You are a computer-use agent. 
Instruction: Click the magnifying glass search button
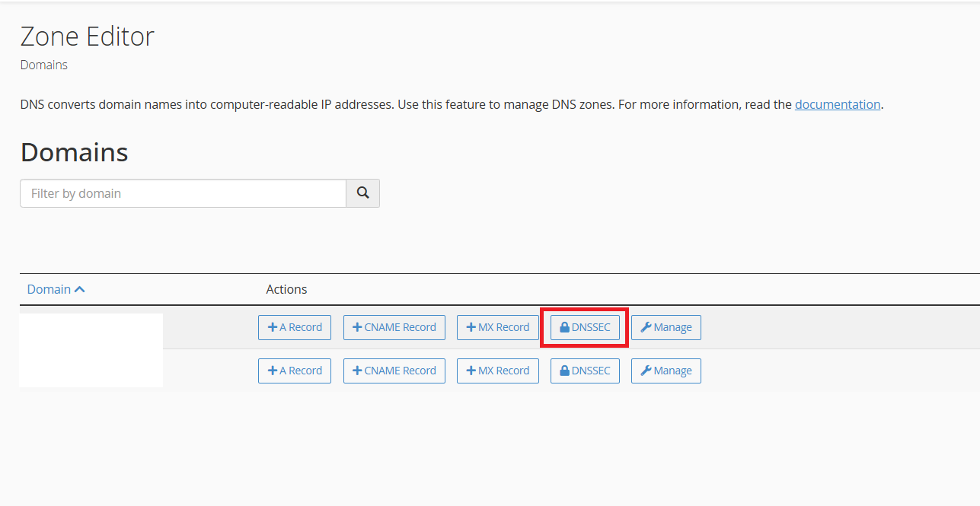(x=362, y=193)
